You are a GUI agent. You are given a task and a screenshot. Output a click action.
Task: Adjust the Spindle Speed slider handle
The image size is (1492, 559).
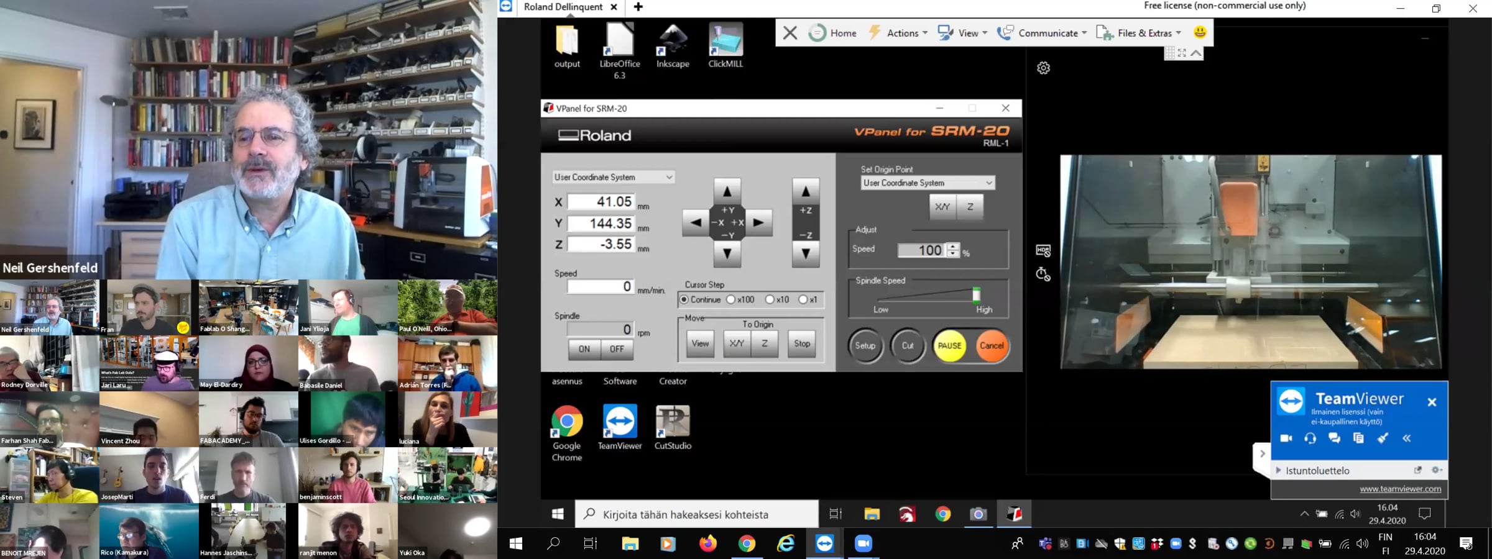[x=976, y=294]
